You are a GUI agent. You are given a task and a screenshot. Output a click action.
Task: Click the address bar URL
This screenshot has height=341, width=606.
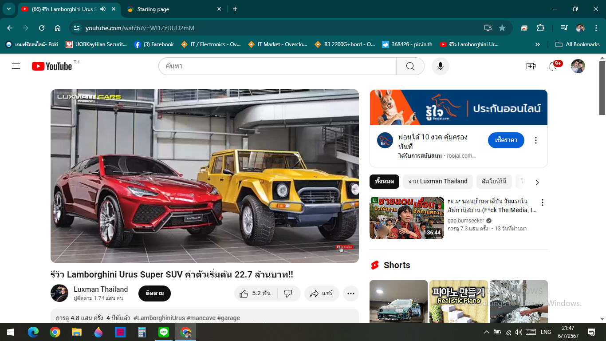[140, 28]
